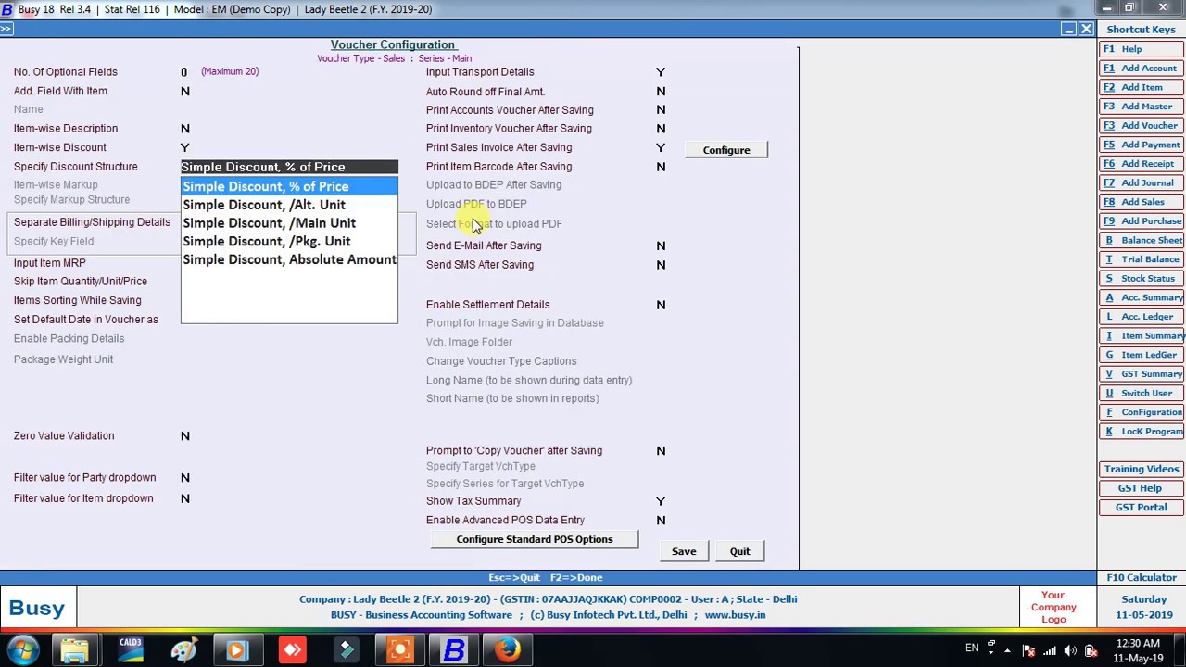Open File Explorer from taskbar

click(x=75, y=649)
